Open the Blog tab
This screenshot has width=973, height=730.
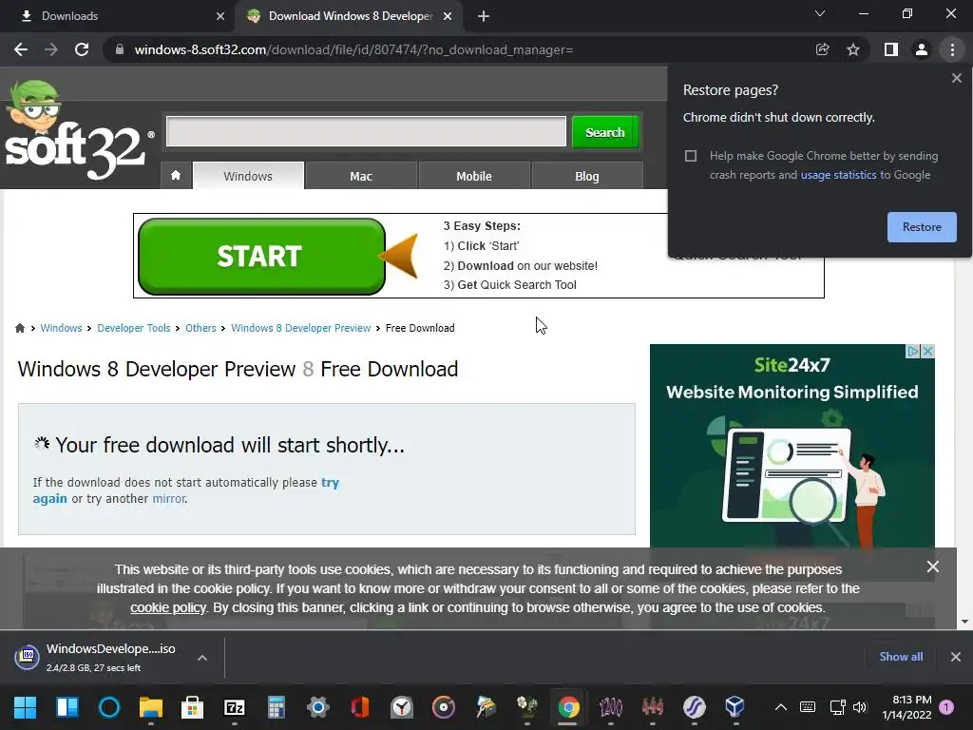click(x=587, y=176)
